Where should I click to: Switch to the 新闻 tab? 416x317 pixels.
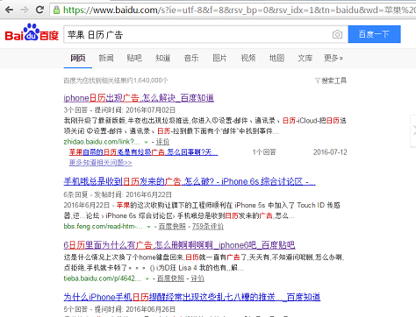(106, 58)
